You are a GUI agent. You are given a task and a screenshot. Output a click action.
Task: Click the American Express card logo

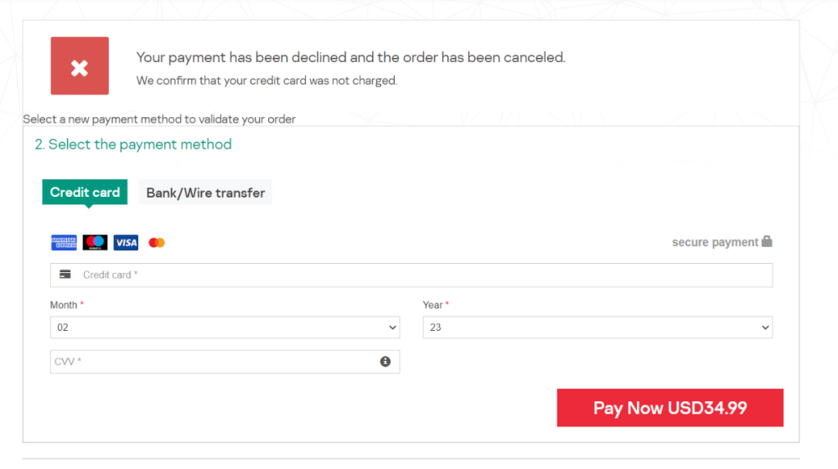coord(64,243)
